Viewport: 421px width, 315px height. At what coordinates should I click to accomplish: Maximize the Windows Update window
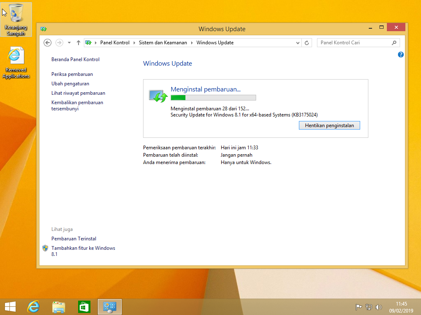click(x=381, y=27)
